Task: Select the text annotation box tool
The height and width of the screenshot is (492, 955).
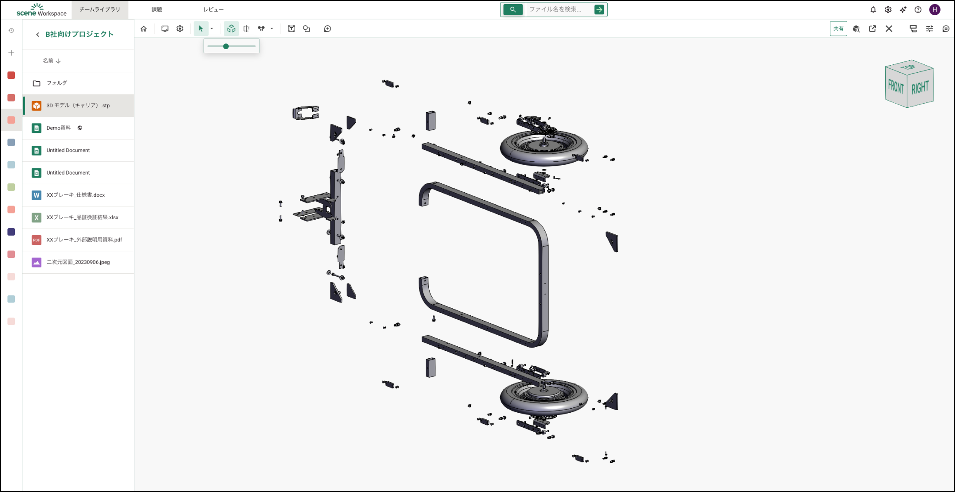Action: click(291, 29)
